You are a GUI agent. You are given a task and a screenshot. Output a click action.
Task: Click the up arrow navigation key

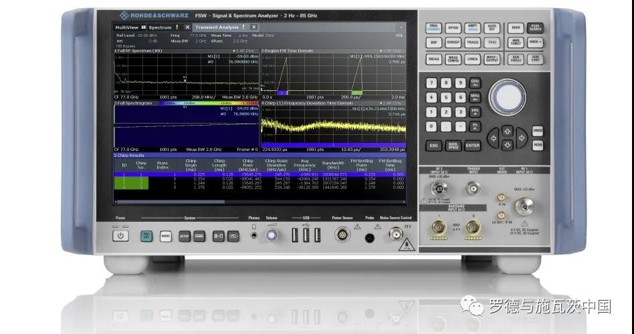(507, 130)
